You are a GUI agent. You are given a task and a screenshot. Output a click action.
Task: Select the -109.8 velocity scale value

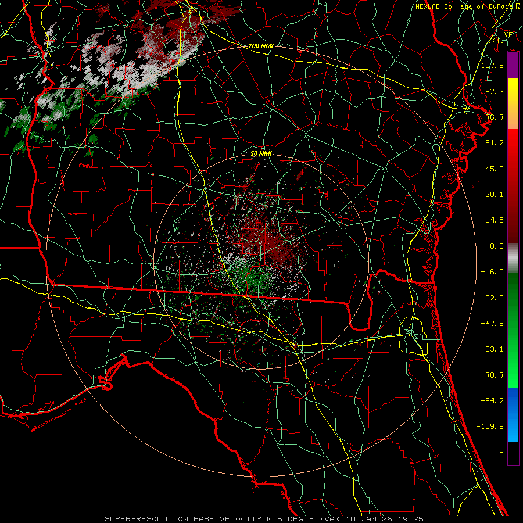[x=490, y=427]
